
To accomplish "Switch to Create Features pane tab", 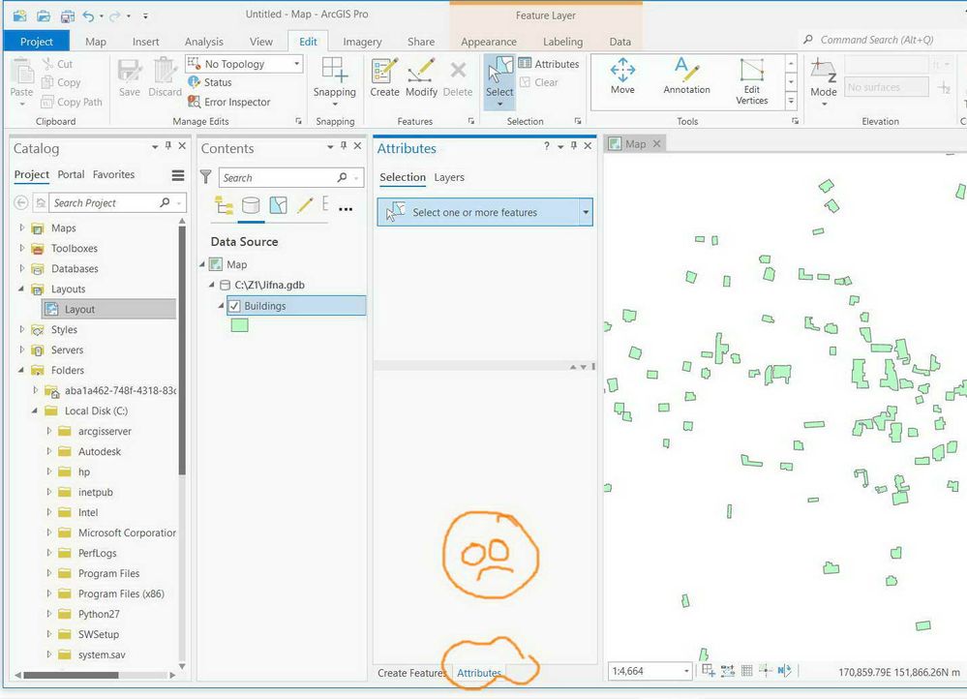I will (x=411, y=673).
